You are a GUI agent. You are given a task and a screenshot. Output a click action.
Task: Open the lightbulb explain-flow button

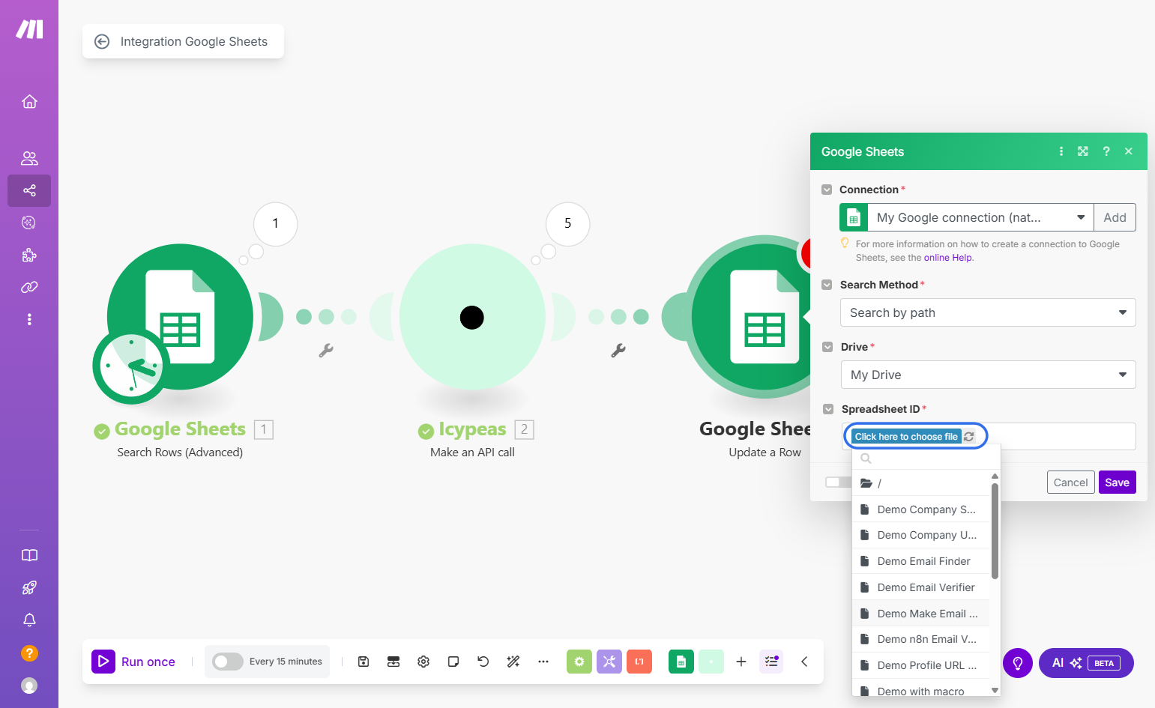coord(1018,663)
